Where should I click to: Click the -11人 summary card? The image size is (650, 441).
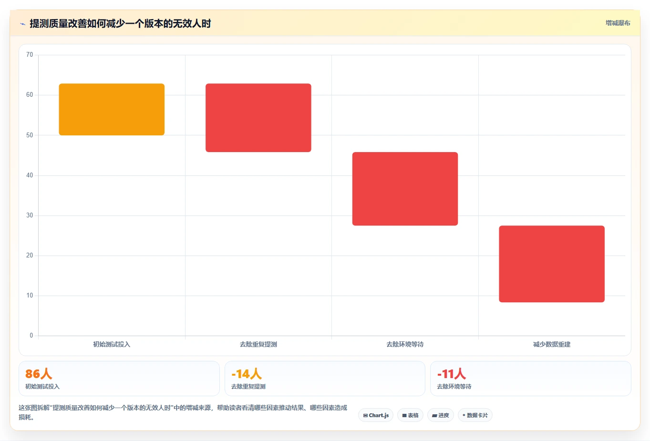coord(531,379)
